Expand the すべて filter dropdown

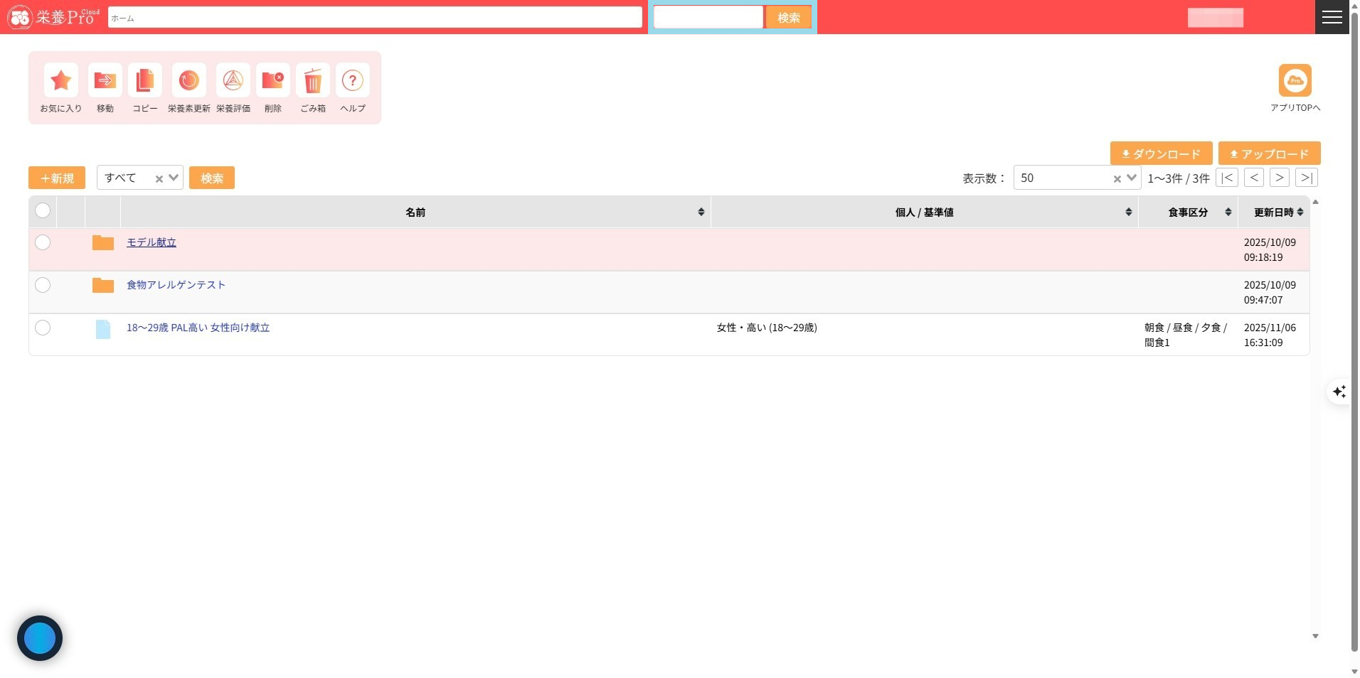point(173,178)
